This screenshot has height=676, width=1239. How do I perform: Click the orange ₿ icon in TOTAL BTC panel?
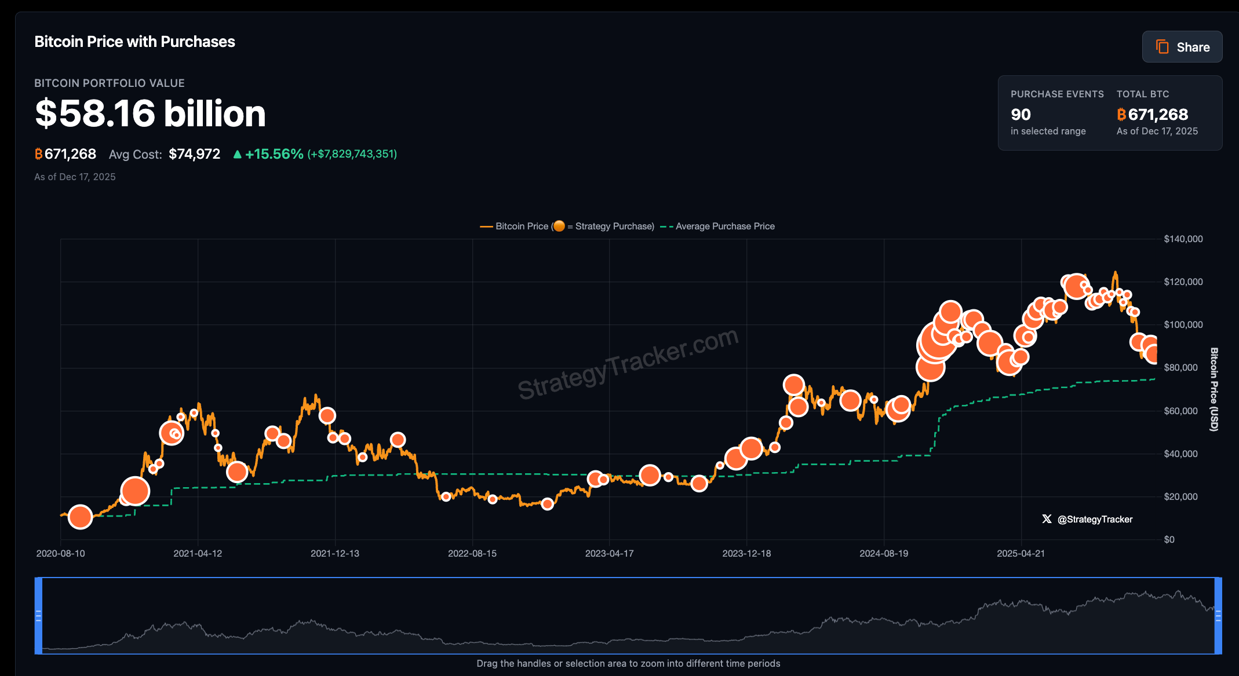pos(1121,115)
